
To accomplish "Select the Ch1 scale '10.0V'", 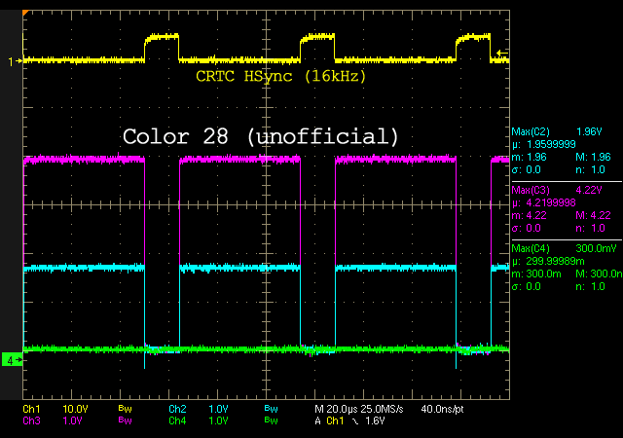I will pyautogui.click(x=76, y=409).
